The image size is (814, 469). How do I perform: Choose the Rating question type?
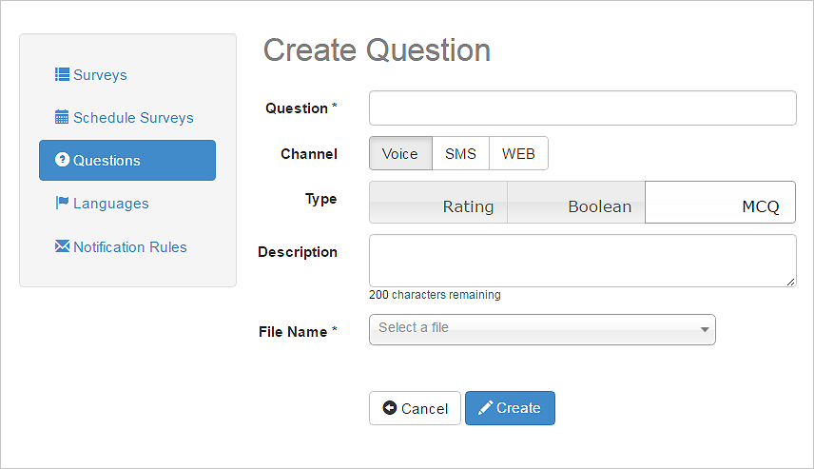pyautogui.click(x=438, y=202)
